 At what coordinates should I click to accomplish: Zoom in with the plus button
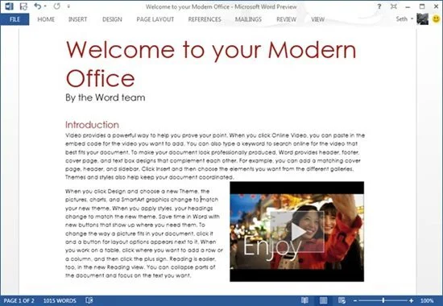(412, 301)
